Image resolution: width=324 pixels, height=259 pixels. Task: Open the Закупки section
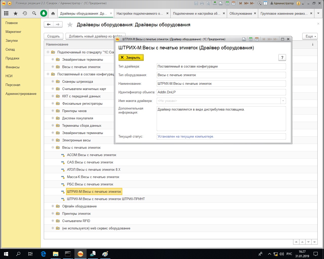point(12,41)
